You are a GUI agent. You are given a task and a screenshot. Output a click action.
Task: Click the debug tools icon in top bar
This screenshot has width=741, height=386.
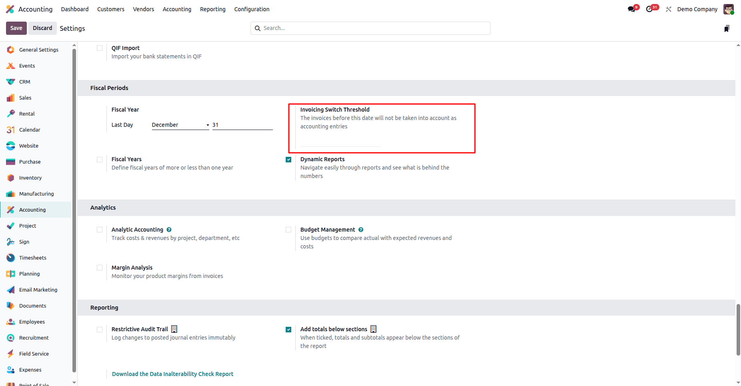coord(669,9)
